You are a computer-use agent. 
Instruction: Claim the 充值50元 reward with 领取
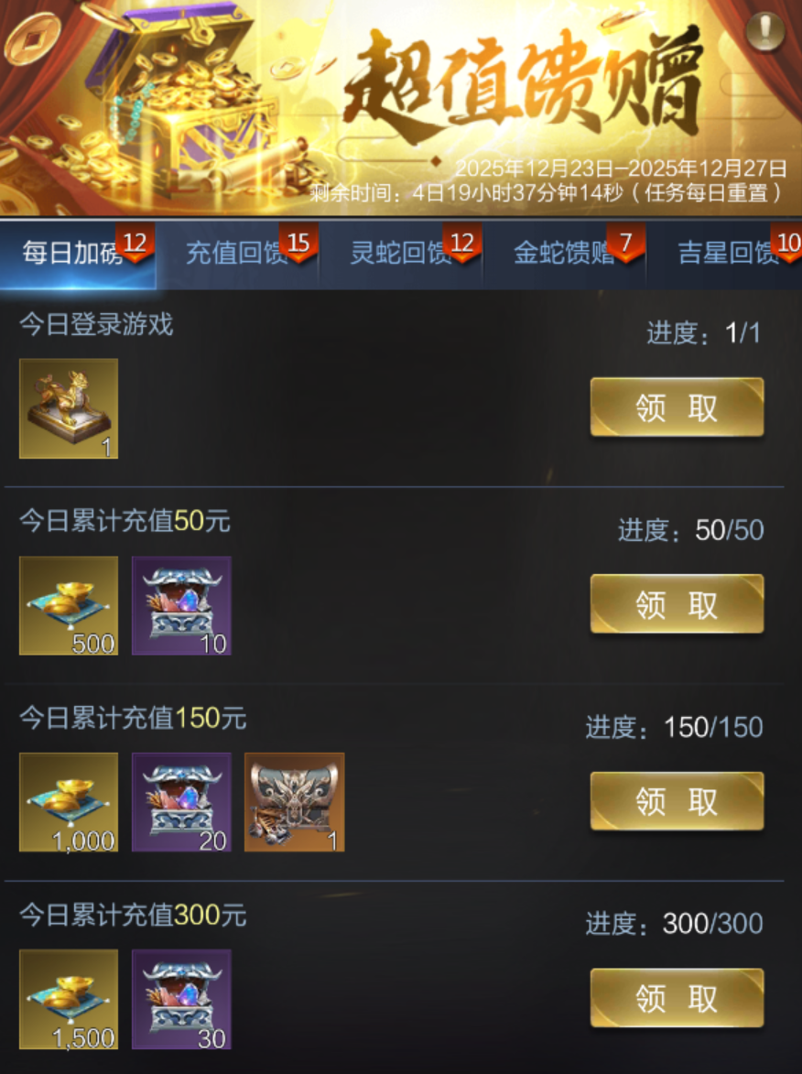[677, 604]
